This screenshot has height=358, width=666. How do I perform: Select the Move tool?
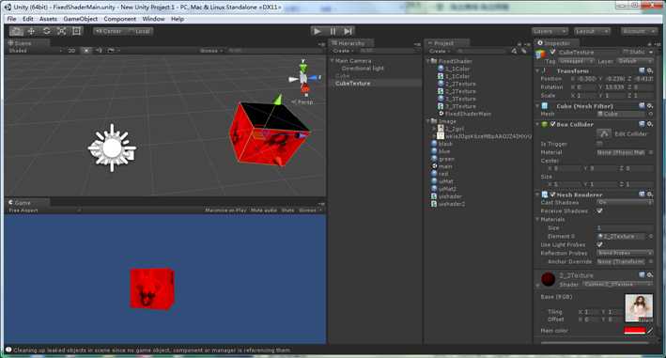[31, 31]
